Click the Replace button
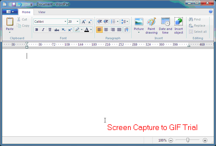This screenshot has width=216, height=146. (197, 26)
